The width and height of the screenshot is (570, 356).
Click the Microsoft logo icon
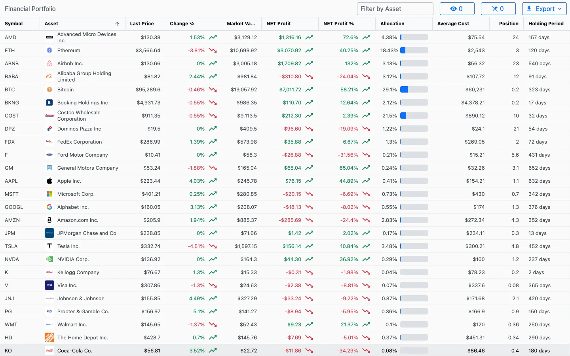click(49, 194)
